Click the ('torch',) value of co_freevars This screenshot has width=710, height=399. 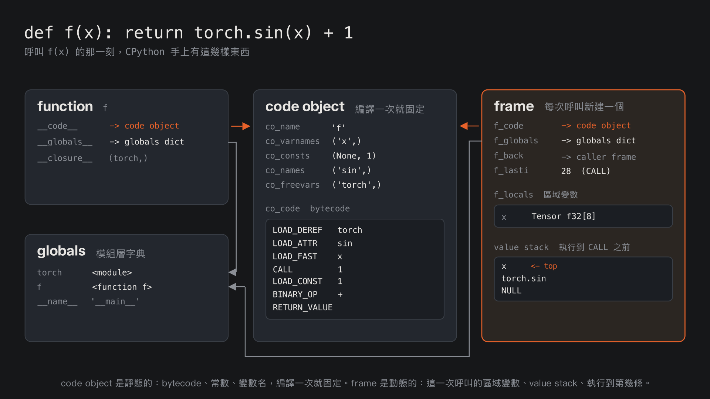point(356,185)
